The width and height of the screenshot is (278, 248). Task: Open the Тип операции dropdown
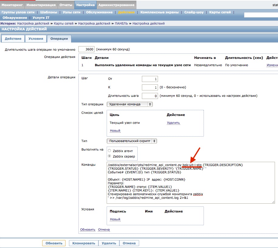[129, 104]
